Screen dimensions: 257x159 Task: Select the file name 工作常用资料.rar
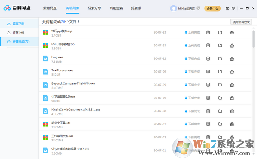pyautogui.click(x=62, y=136)
